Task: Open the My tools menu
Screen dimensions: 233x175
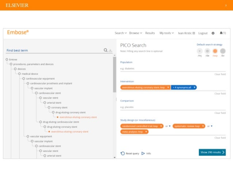Action: point(167,33)
